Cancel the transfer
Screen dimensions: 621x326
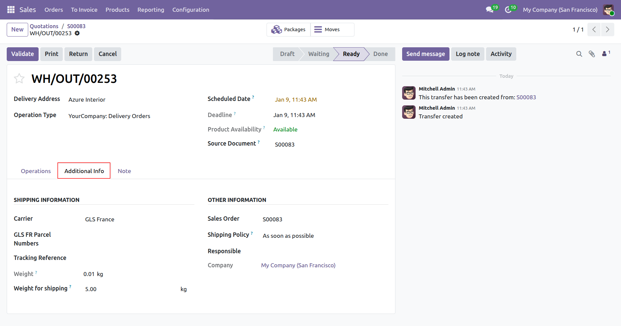point(108,54)
